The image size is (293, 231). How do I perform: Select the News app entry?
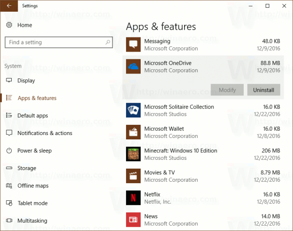203,220
